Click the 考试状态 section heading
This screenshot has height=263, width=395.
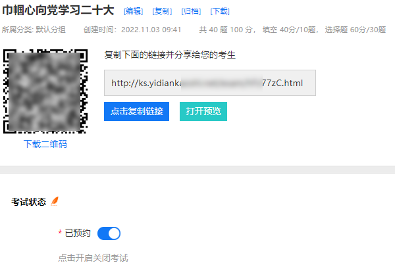(x=28, y=202)
